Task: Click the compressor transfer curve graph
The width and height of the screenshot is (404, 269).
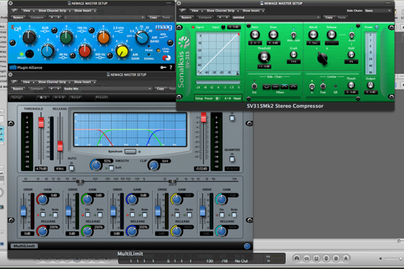Action: click(218, 55)
